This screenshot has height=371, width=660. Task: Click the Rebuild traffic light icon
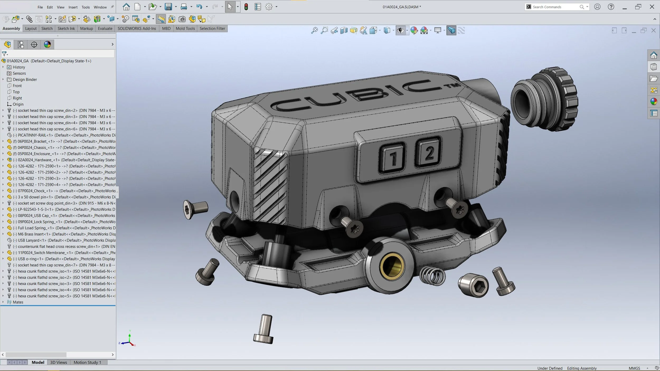(x=246, y=7)
